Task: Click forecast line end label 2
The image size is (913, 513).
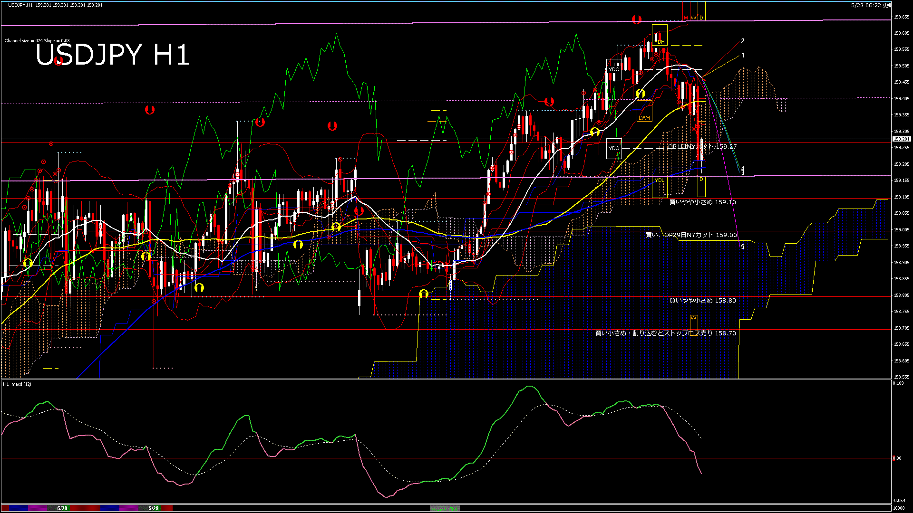Action: [x=743, y=41]
